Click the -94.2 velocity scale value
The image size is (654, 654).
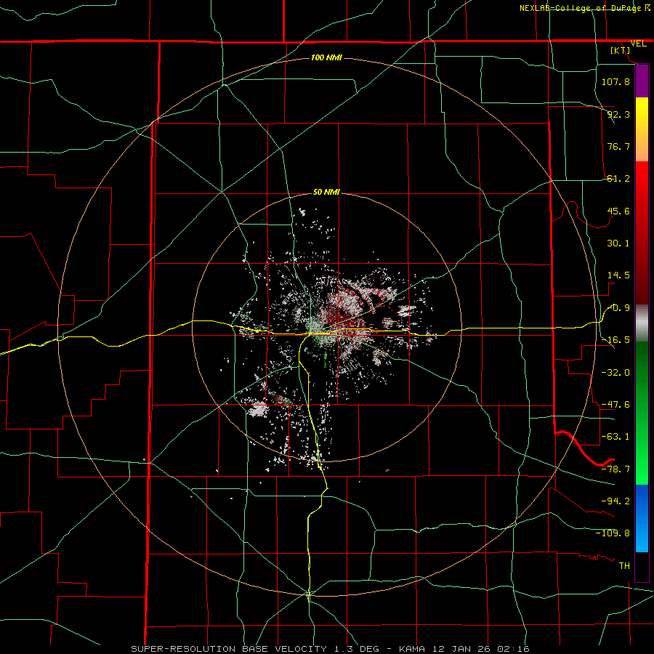[615, 501]
